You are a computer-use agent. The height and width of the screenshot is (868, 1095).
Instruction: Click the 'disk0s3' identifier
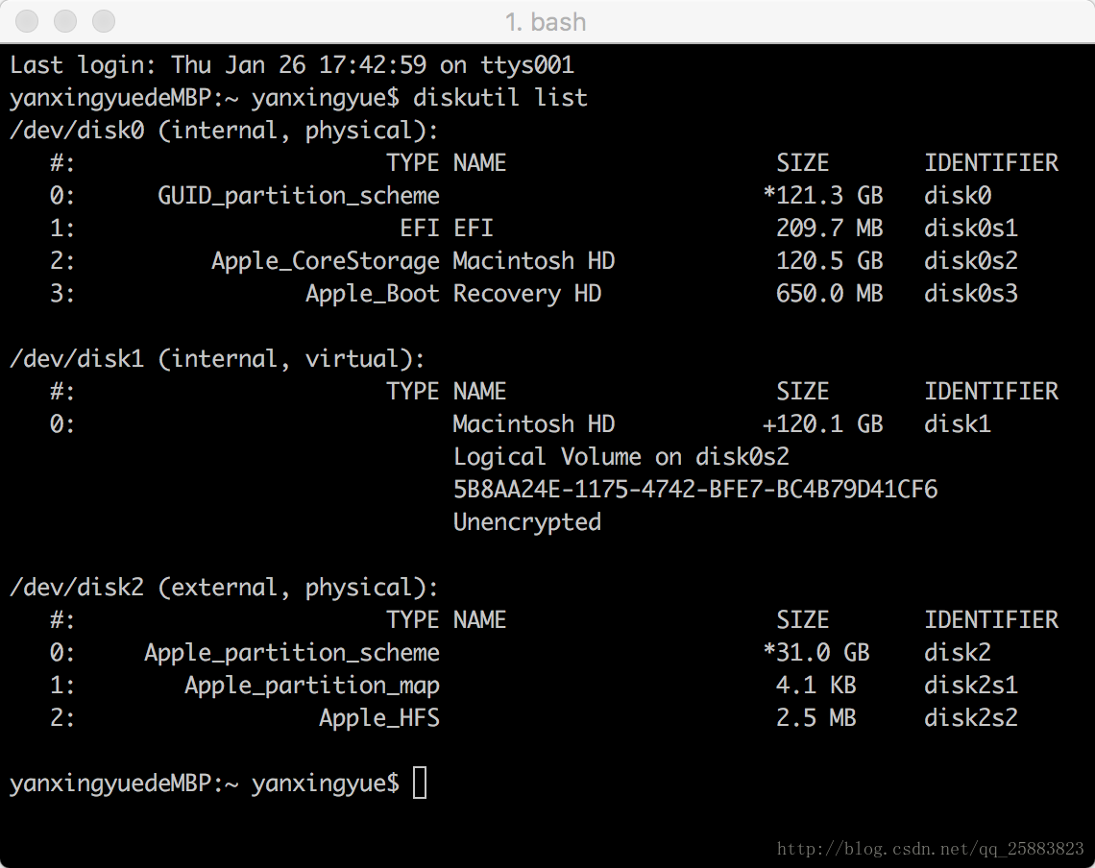click(971, 294)
